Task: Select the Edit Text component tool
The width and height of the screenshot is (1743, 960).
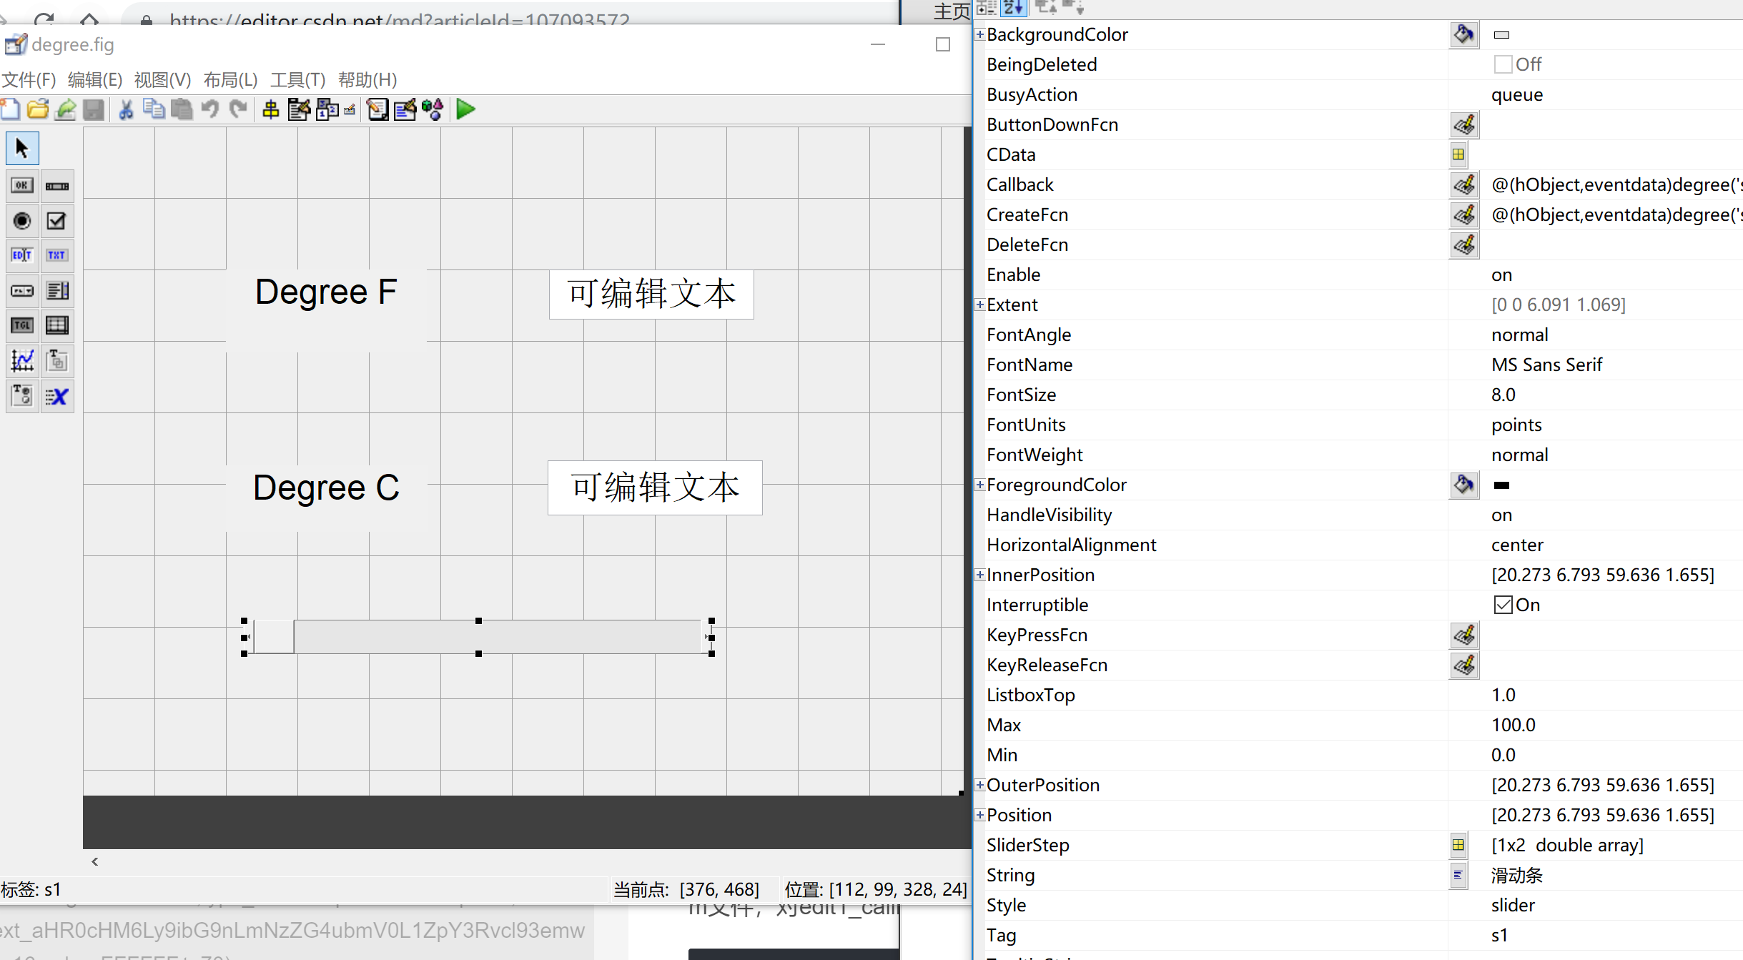Action: click(22, 255)
